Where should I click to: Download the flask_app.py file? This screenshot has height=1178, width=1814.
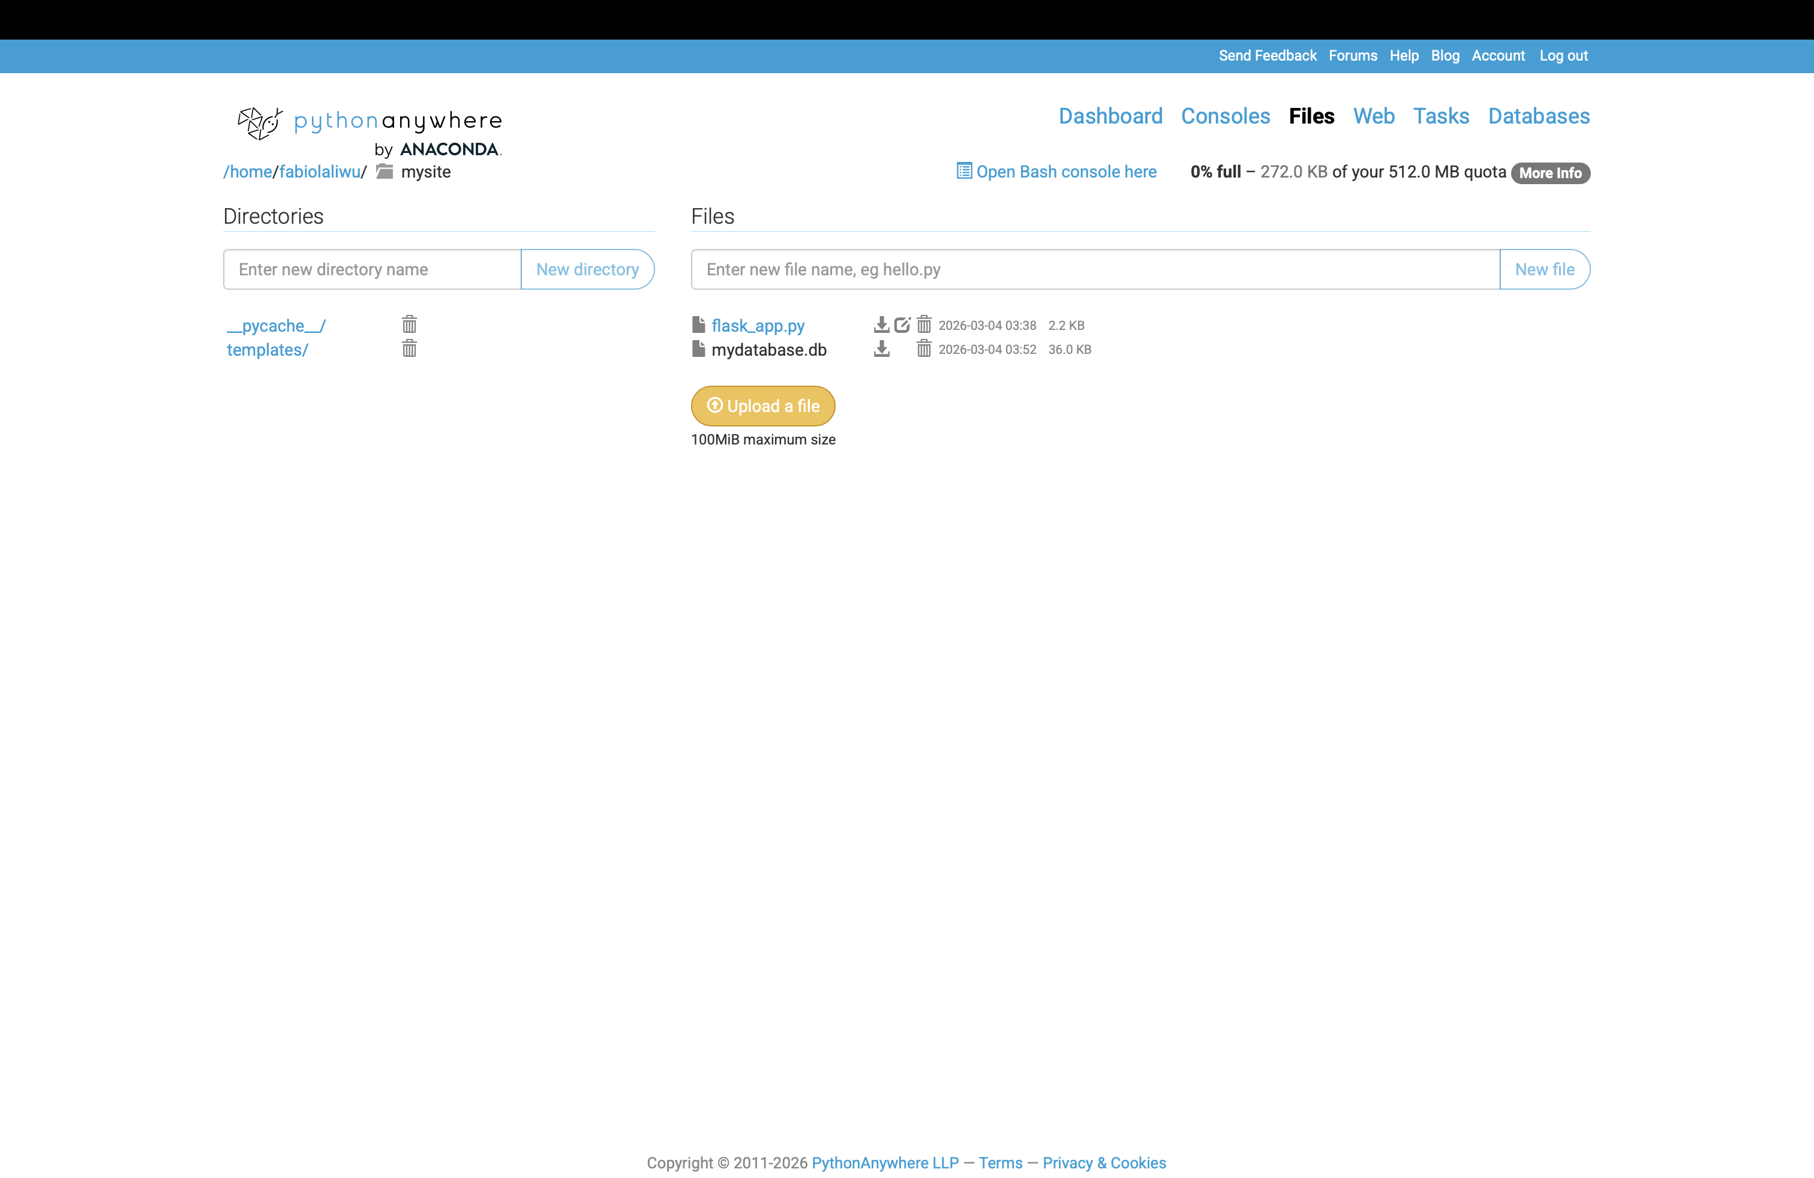click(x=881, y=325)
